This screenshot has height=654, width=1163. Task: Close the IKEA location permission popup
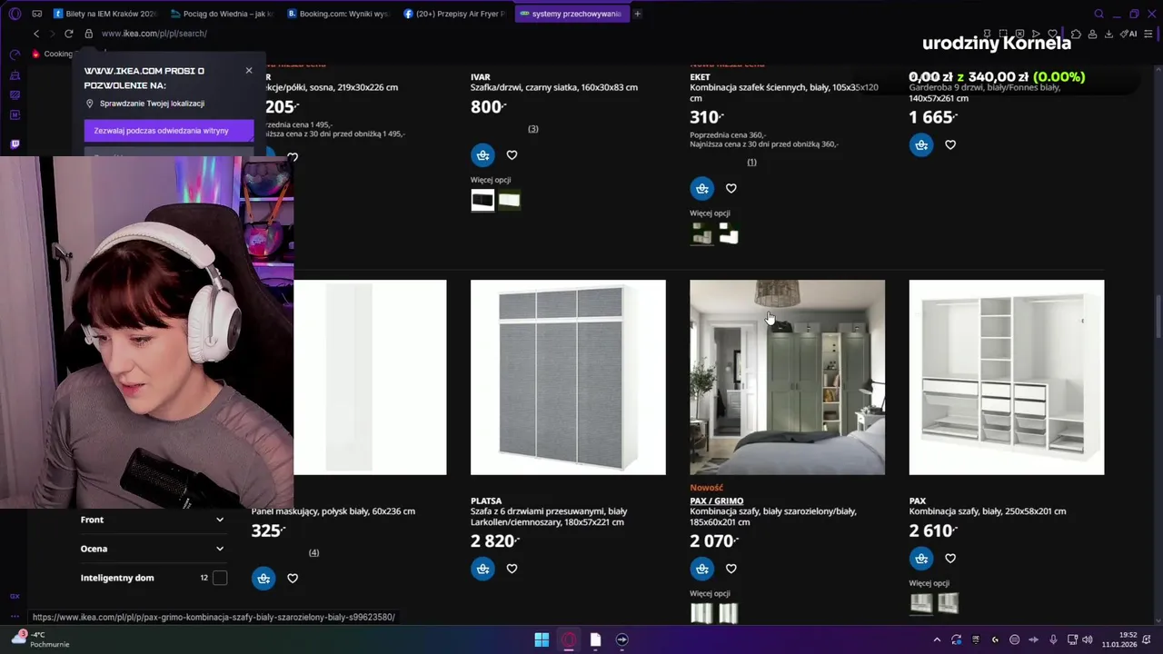(249, 70)
